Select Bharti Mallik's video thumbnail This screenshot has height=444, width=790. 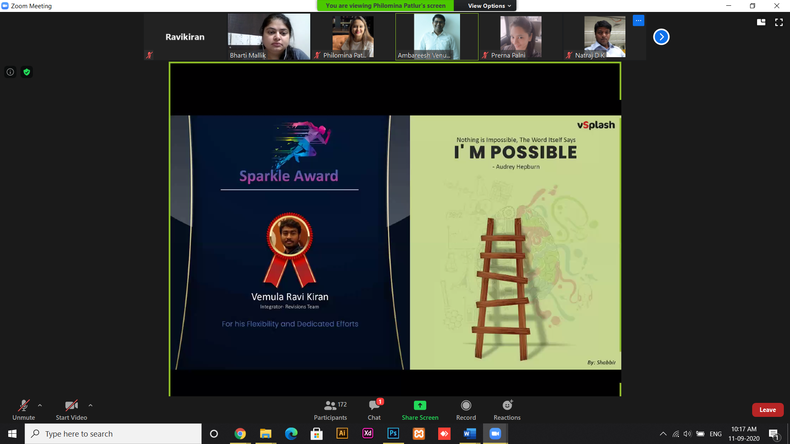coord(269,37)
